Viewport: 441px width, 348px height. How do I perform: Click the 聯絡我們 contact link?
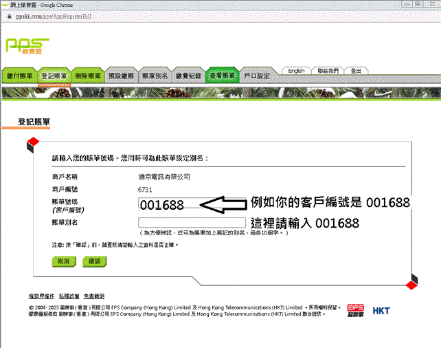[326, 71]
